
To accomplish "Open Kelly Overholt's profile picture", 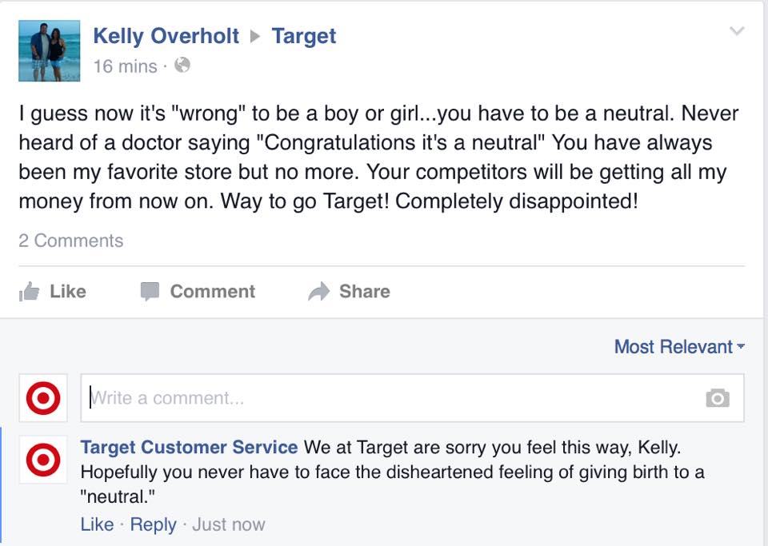I will 50,50.
